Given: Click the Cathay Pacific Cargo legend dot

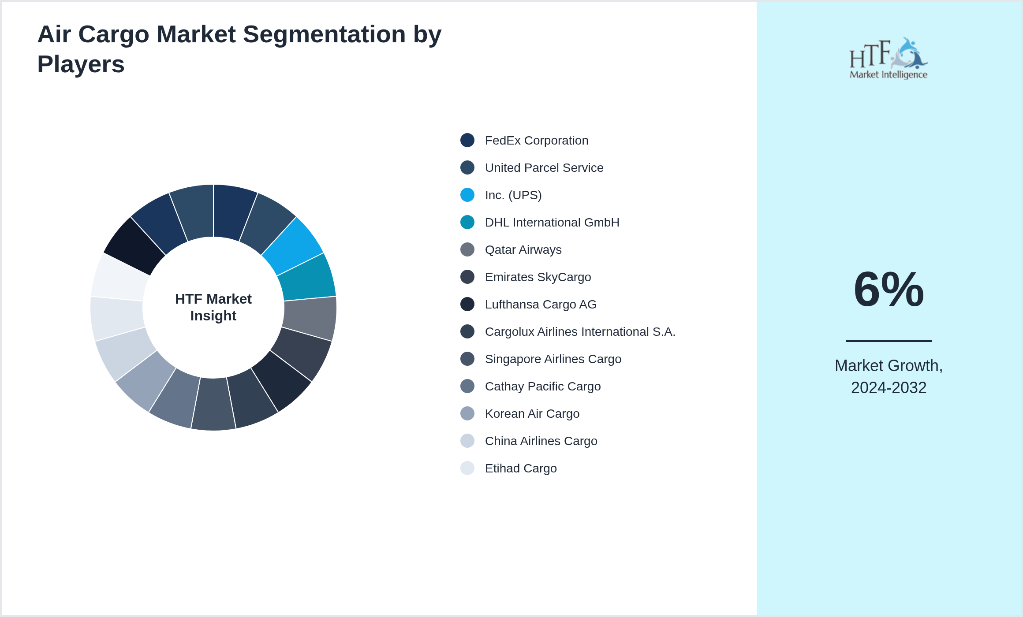Looking at the screenshot, I should (x=467, y=386).
